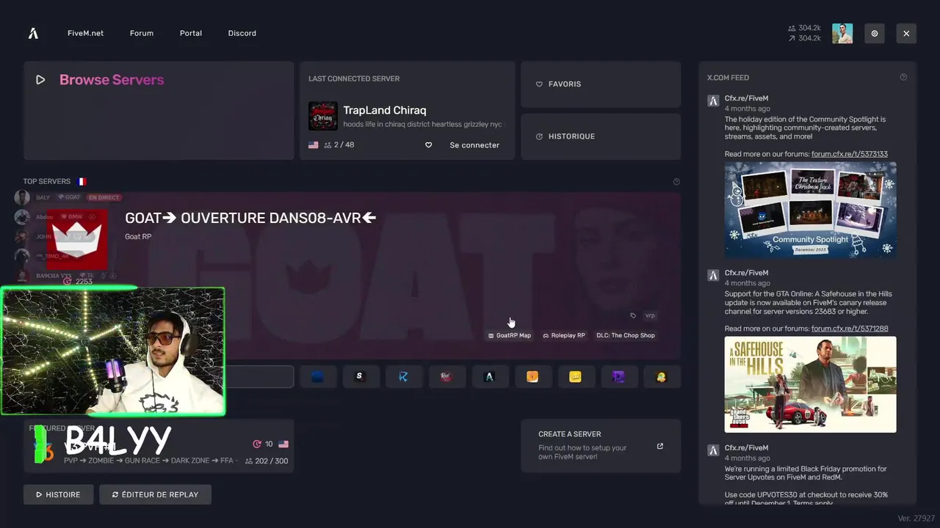Open the Favoris panel
The image size is (940, 528).
[601, 84]
